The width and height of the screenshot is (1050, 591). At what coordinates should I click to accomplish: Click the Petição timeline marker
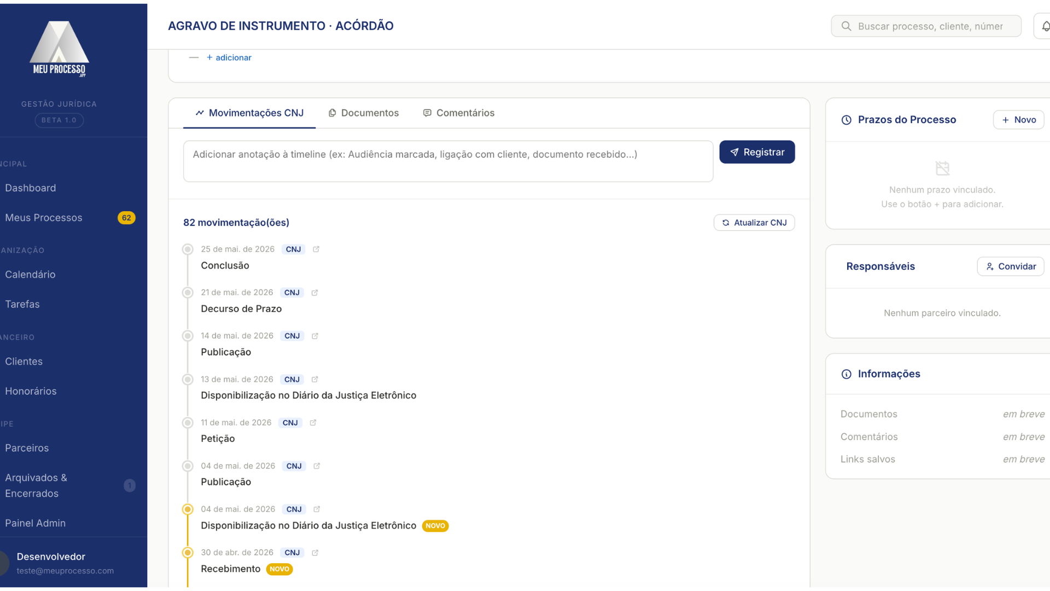coord(188,423)
